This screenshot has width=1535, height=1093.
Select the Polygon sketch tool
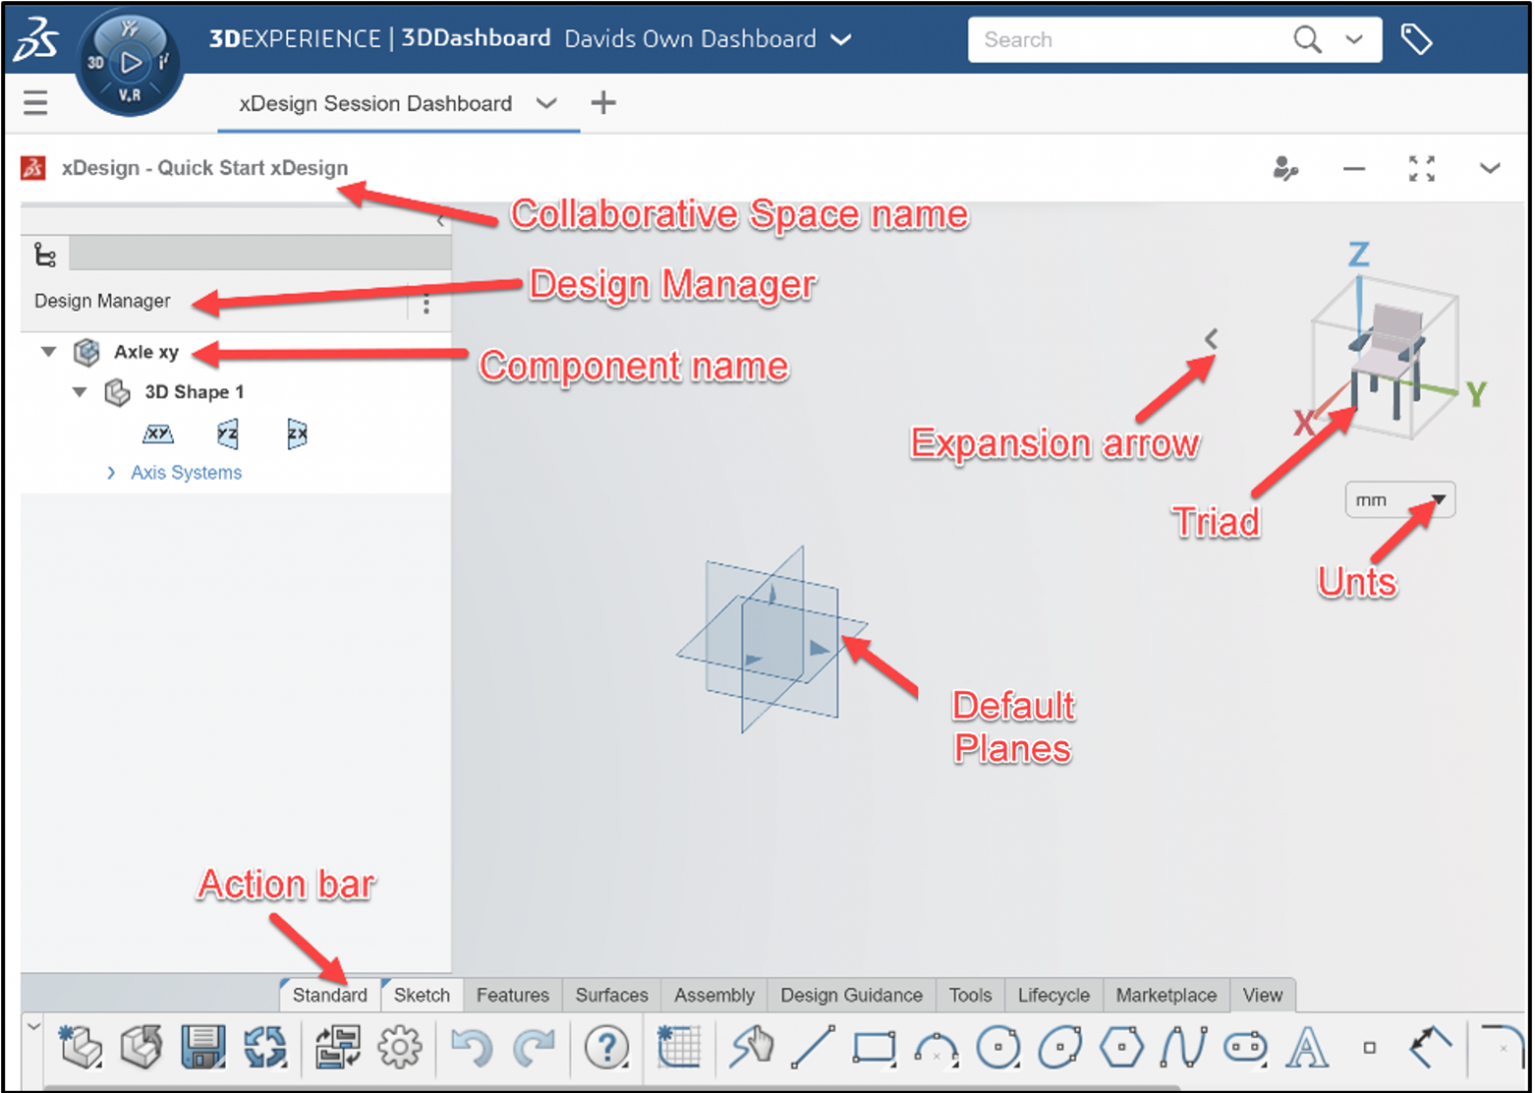1123,1047
